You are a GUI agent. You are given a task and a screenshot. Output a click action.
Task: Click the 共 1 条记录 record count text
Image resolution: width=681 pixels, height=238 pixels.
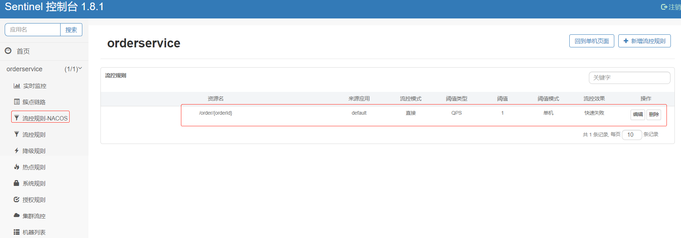pyautogui.click(x=595, y=135)
